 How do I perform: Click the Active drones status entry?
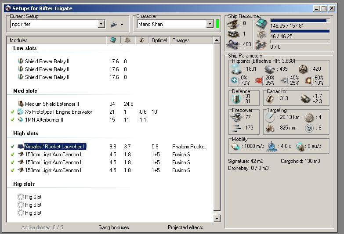[x=42, y=227]
